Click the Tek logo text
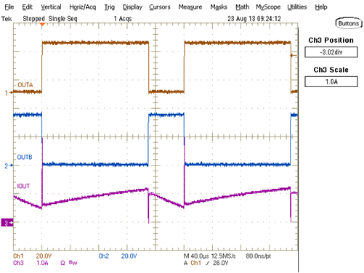 [7, 19]
